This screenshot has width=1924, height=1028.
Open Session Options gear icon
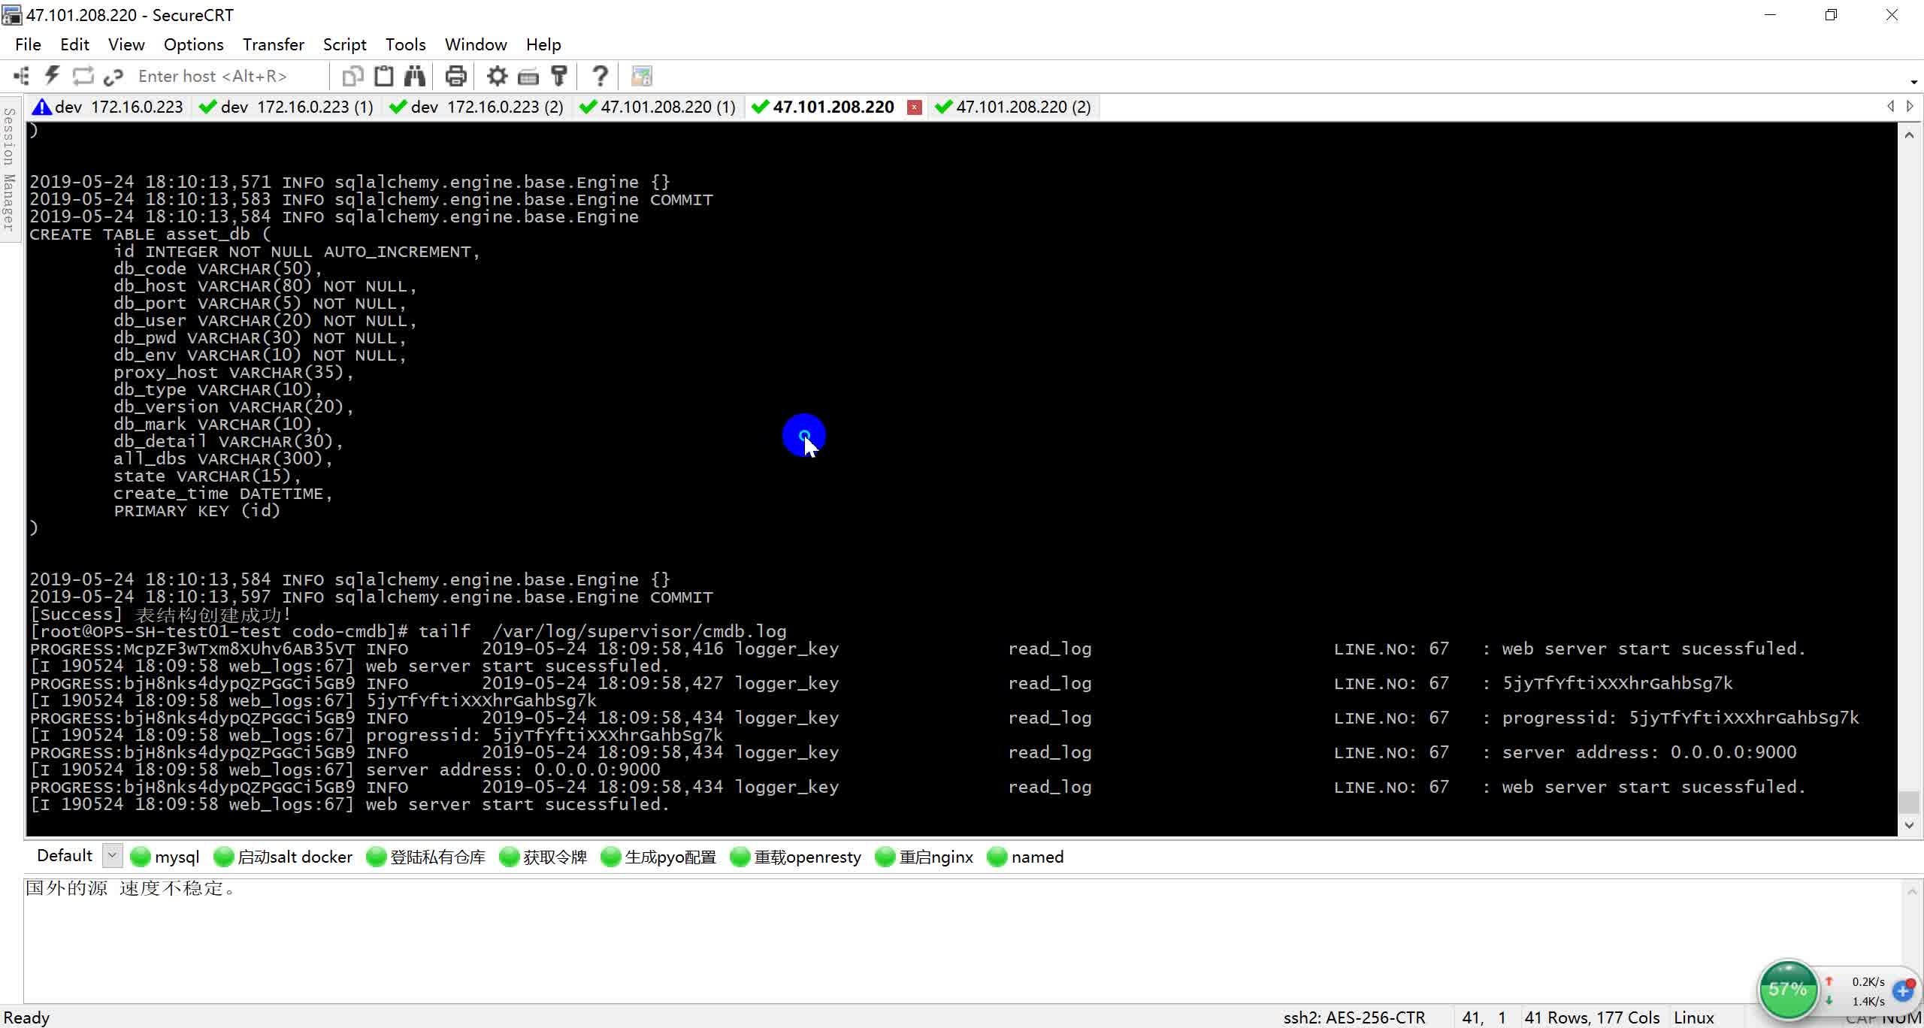coord(497,76)
